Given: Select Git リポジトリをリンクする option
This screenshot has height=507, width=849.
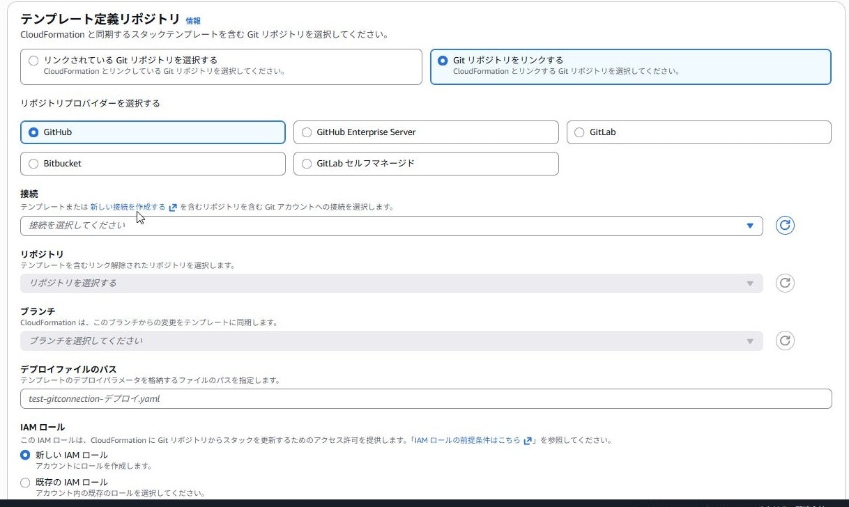Looking at the screenshot, I should (x=630, y=66).
